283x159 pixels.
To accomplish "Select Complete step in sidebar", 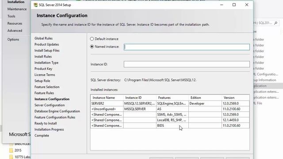I will click(42, 136).
